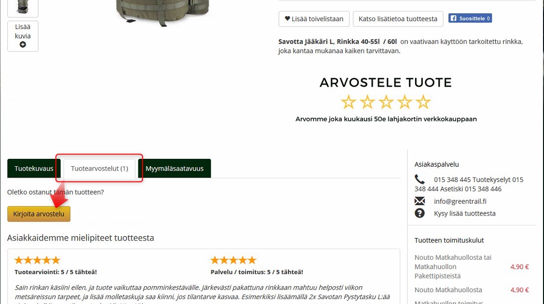Click the plus icon under Lisää kuvia
Screen dimensions: 544x304
click(23, 44)
